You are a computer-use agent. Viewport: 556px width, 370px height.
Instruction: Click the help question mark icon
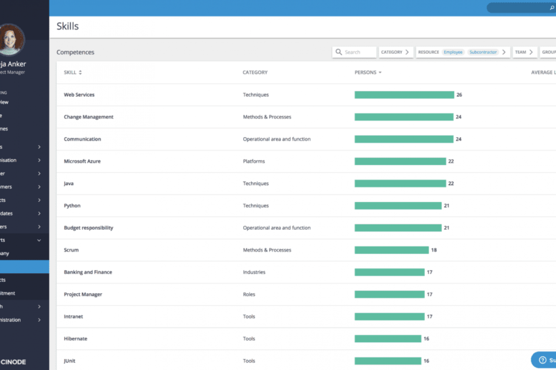point(542,360)
